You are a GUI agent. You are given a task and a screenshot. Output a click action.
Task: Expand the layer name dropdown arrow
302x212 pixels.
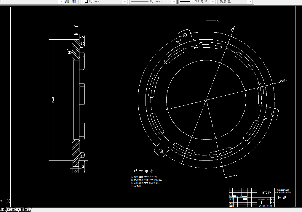pyautogui.click(x=61, y=1)
